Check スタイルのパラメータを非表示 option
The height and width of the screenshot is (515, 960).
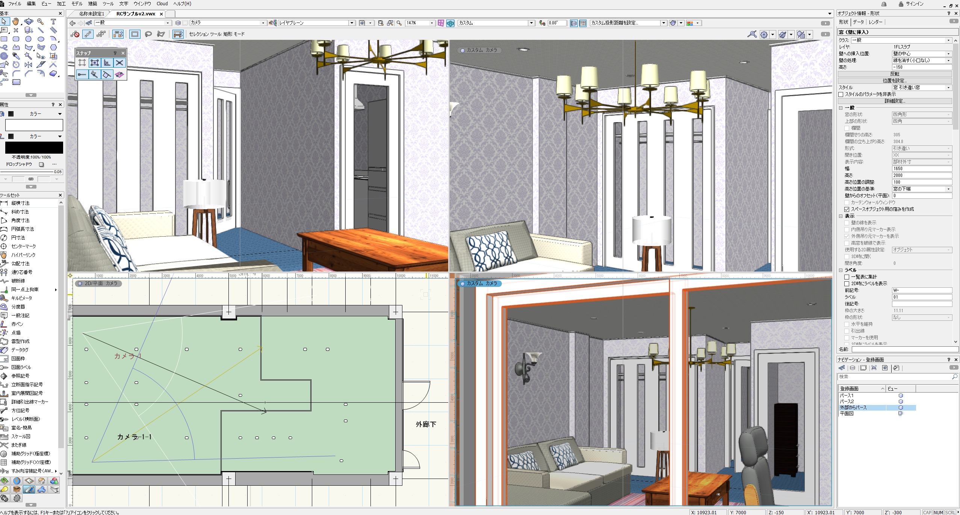[841, 94]
